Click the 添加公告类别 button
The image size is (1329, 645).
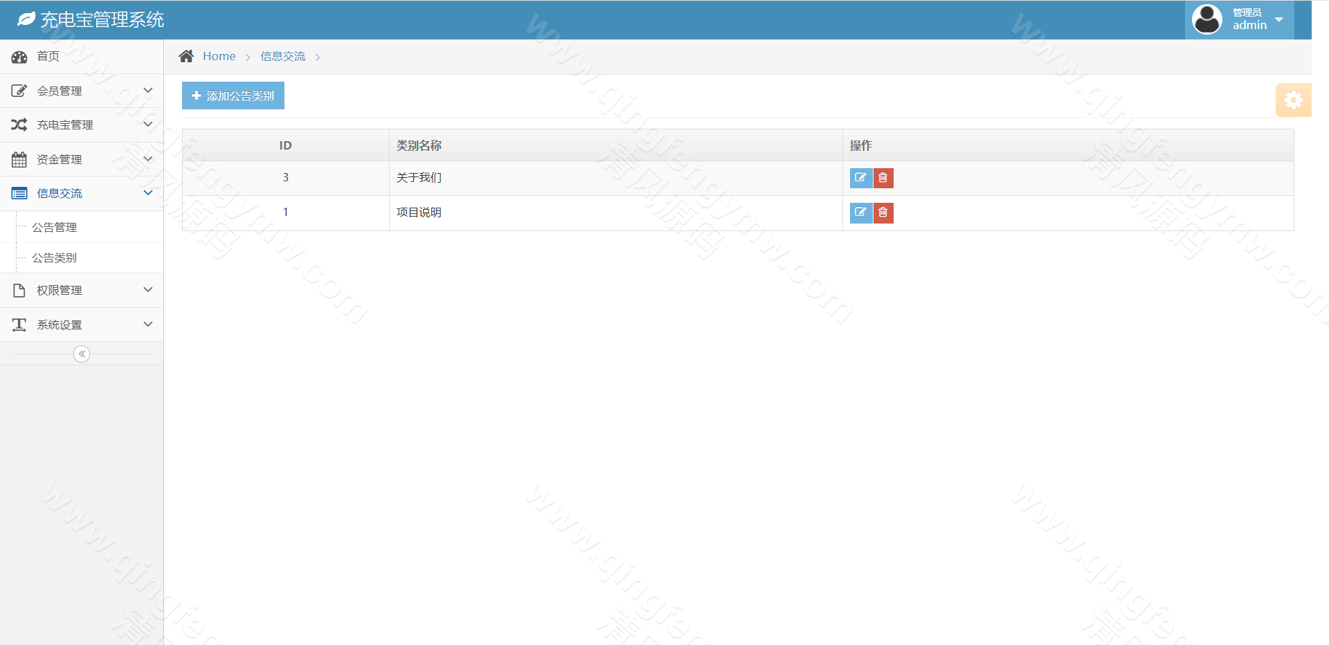(x=233, y=96)
